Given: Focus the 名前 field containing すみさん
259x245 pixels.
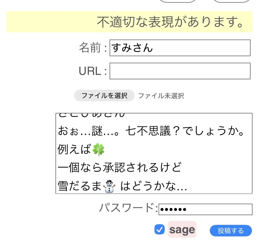Looking at the screenshot, I should 180,48.
